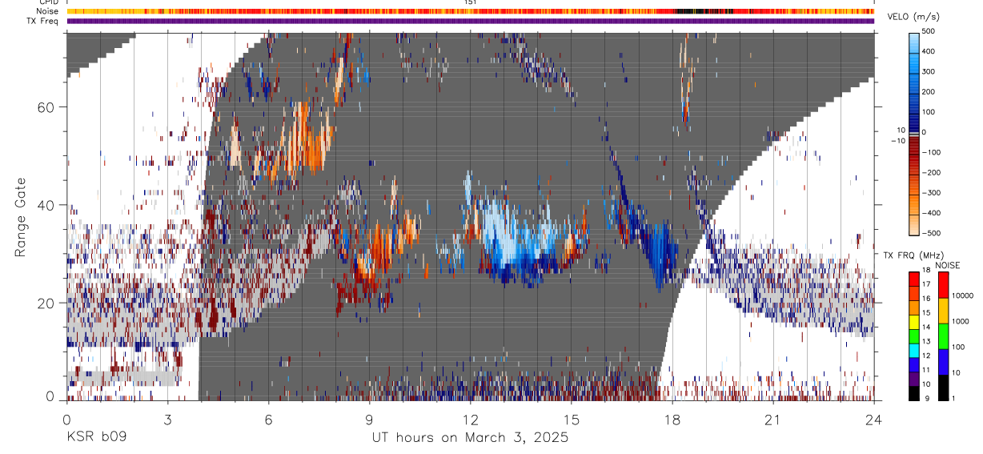Click the orange 1000–10000 NOISE segment
The image size is (983, 454).
(944, 311)
